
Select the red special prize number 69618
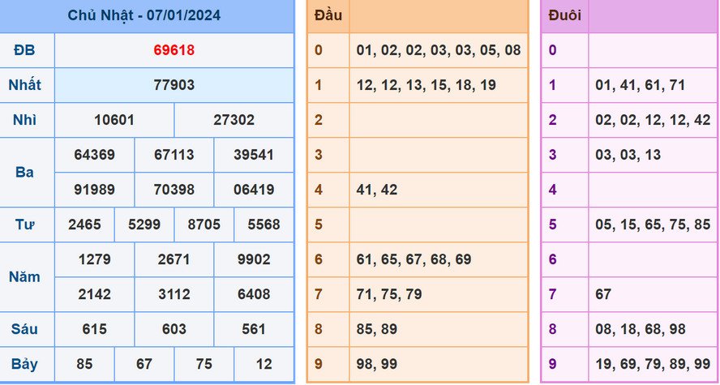174,50
